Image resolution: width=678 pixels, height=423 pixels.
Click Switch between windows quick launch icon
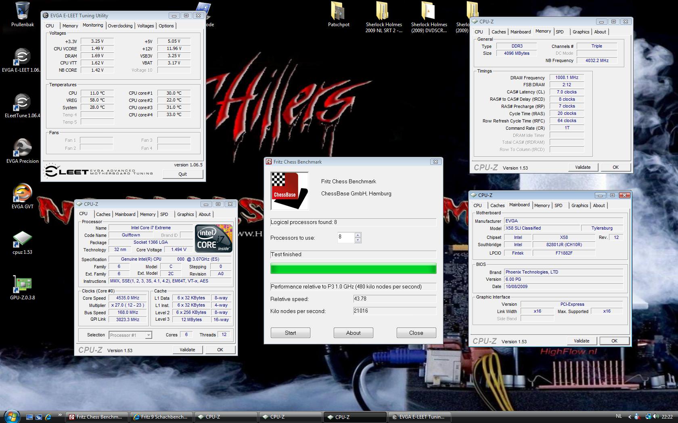pyautogui.click(x=38, y=417)
